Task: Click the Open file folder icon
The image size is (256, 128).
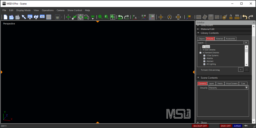Action: click(x=12, y=17)
